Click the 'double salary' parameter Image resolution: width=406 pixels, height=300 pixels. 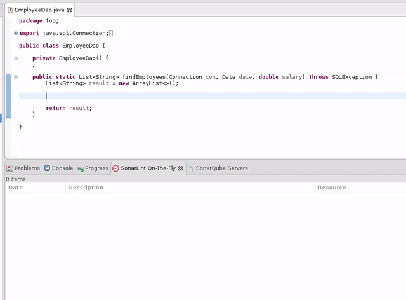(280, 77)
